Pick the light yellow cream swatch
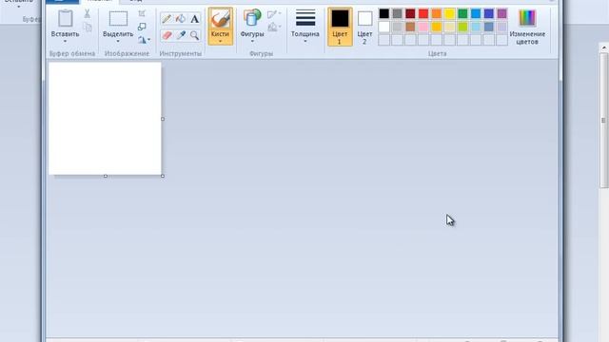Image resolution: width=609 pixels, height=342 pixels. click(450, 27)
